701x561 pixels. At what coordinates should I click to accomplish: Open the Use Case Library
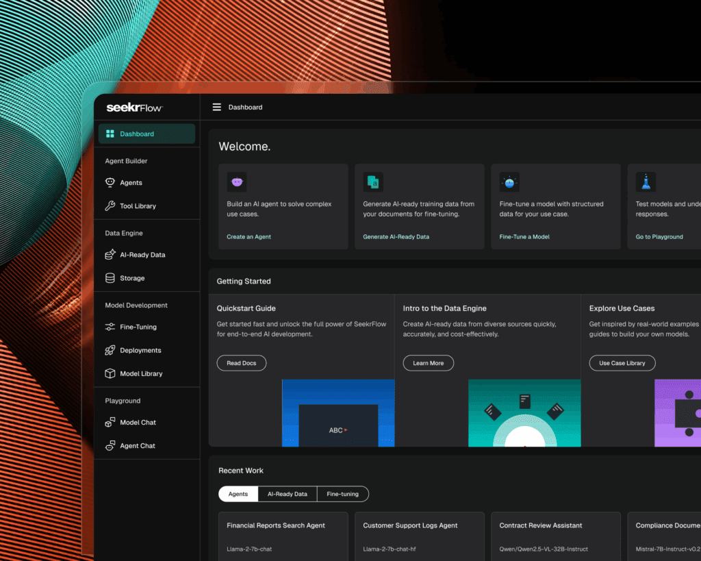(x=622, y=363)
